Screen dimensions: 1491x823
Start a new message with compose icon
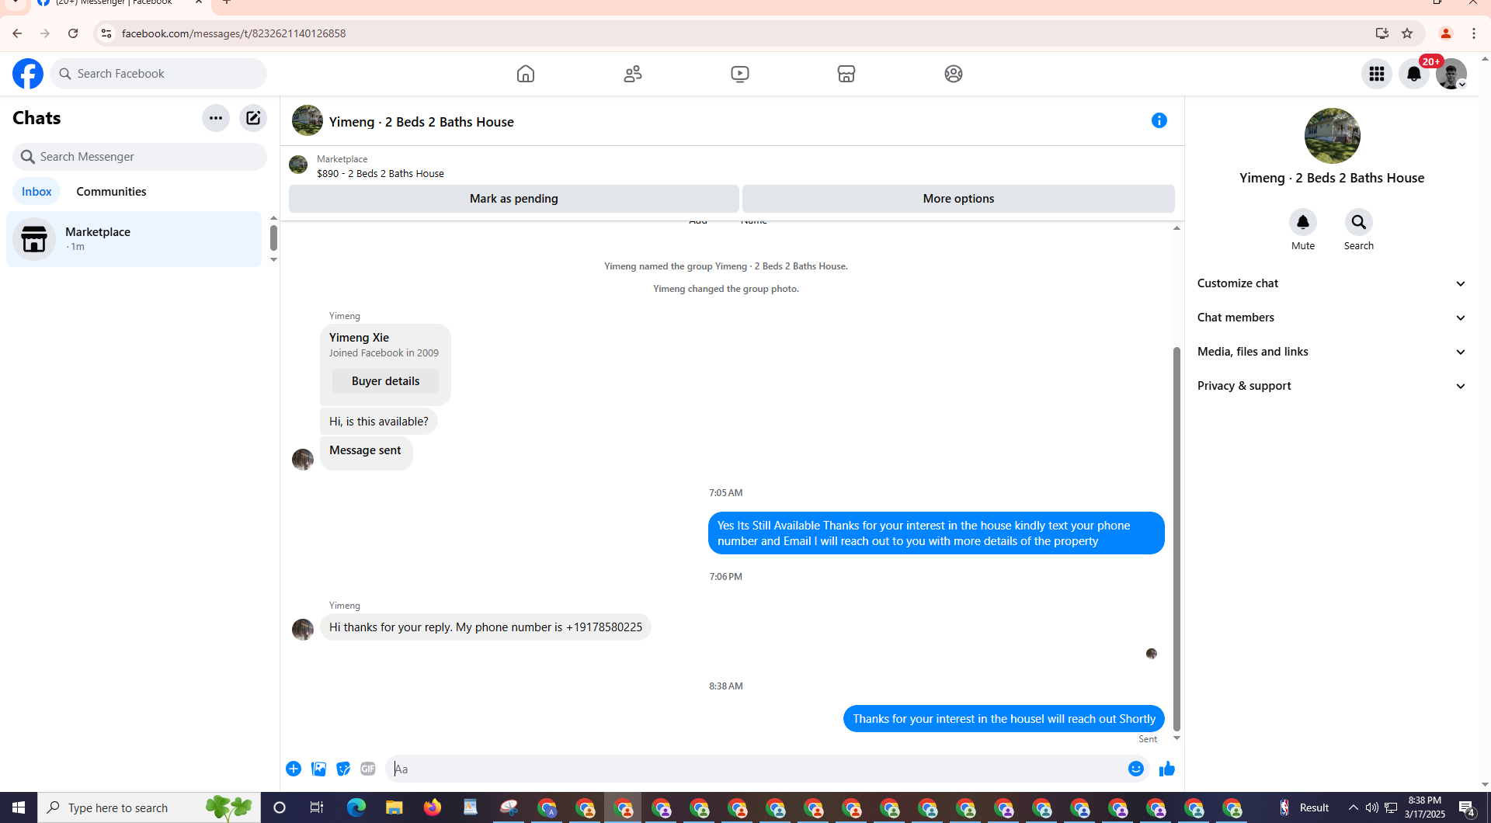click(x=253, y=118)
